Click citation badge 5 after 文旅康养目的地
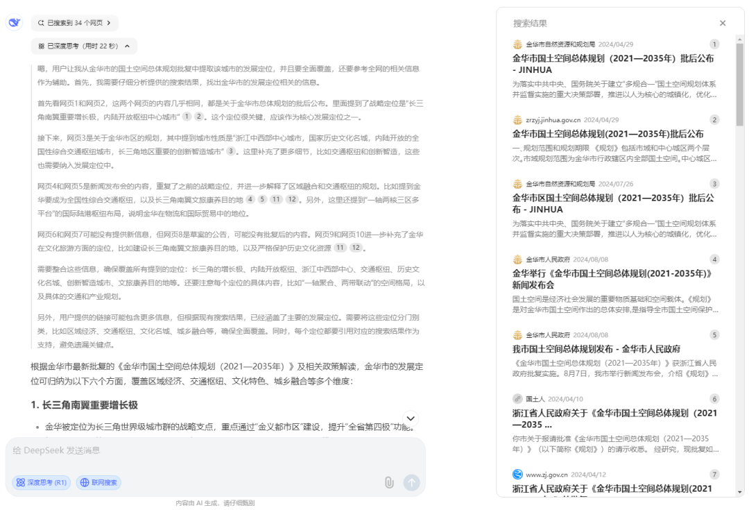Viewport: 749px width, 510px height. pos(263,199)
